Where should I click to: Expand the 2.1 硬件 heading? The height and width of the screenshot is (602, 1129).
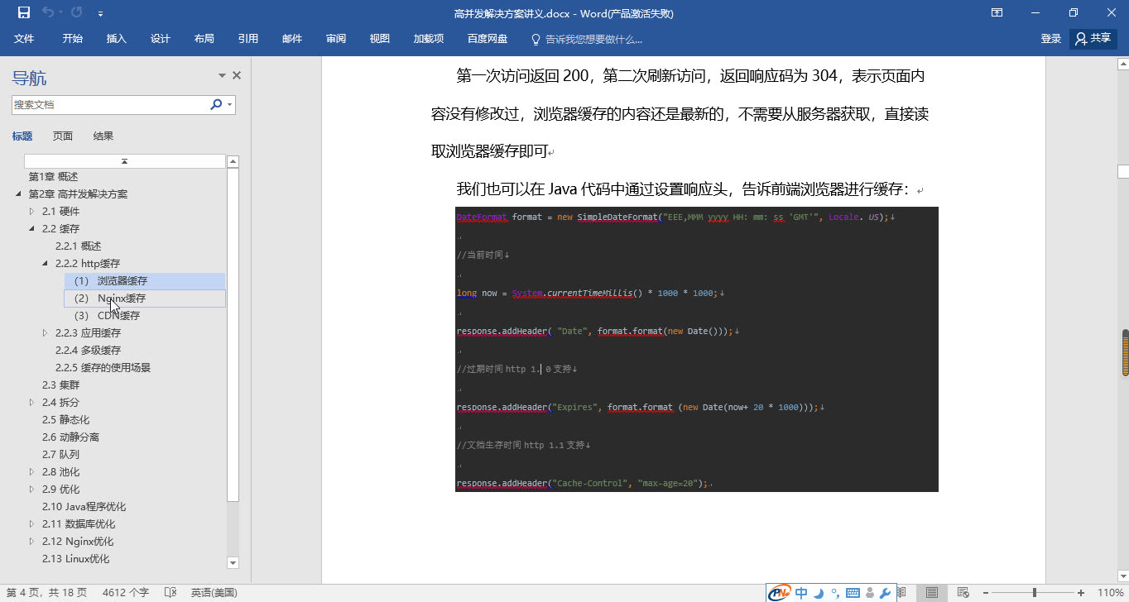coord(32,212)
